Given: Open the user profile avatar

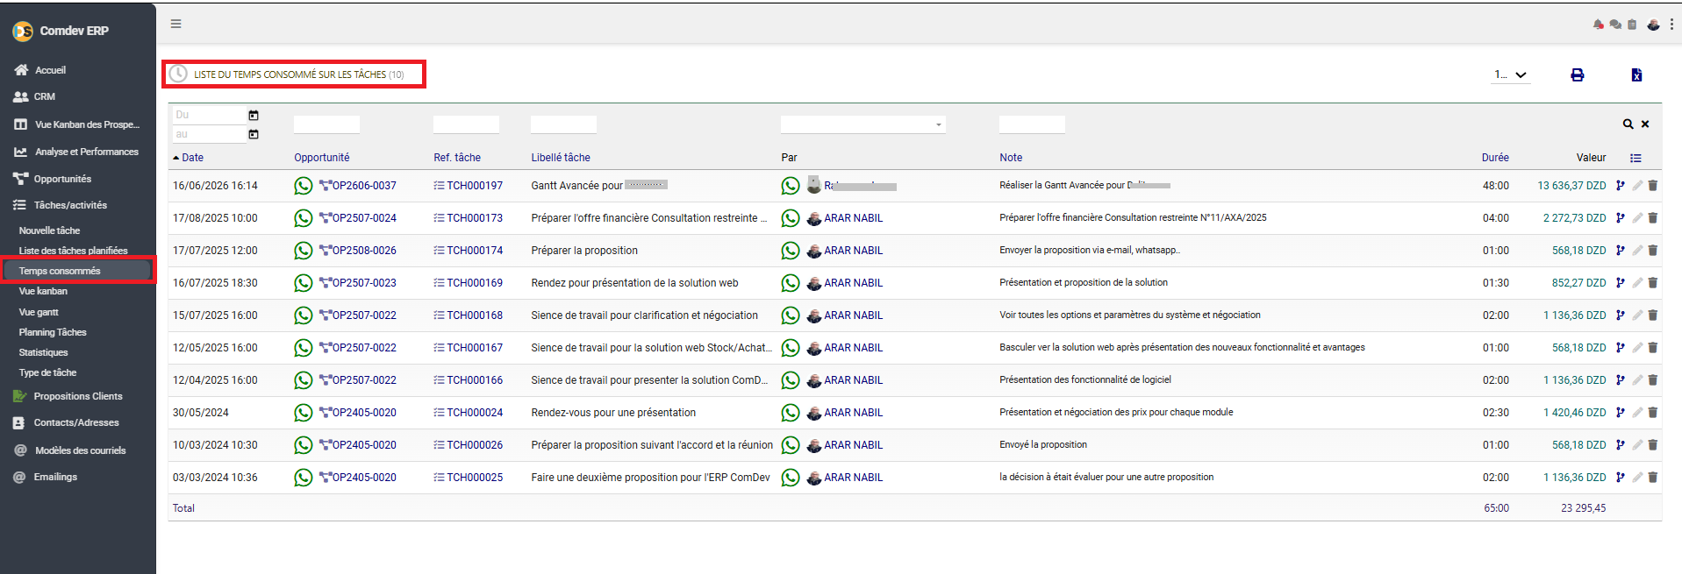Looking at the screenshot, I should pyautogui.click(x=1653, y=25).
